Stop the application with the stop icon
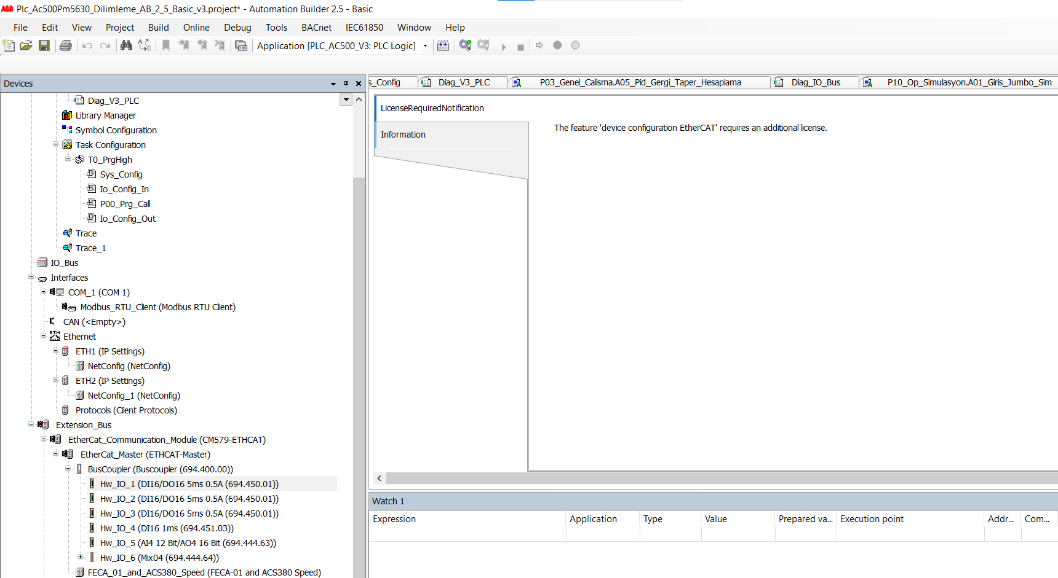This screenshot has height=578, width=1058. 521,47
